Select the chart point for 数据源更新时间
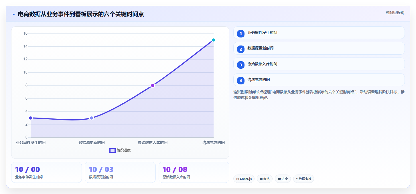Screen dimensions: 416x194 pos(92,118)
